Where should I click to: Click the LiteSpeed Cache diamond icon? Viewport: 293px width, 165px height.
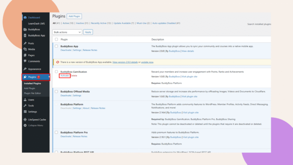point(25,120)
